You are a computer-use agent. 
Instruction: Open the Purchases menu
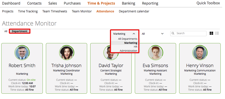tap(72, 3)
